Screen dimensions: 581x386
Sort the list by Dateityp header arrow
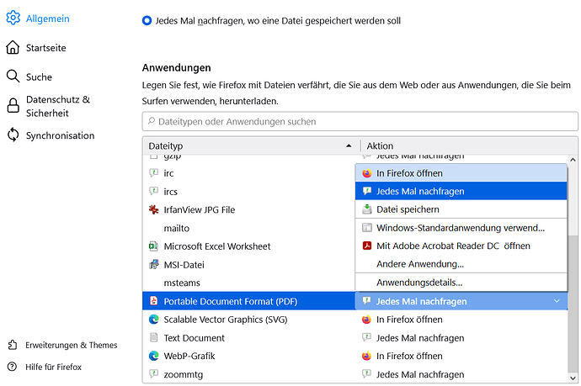click(349, 145)
